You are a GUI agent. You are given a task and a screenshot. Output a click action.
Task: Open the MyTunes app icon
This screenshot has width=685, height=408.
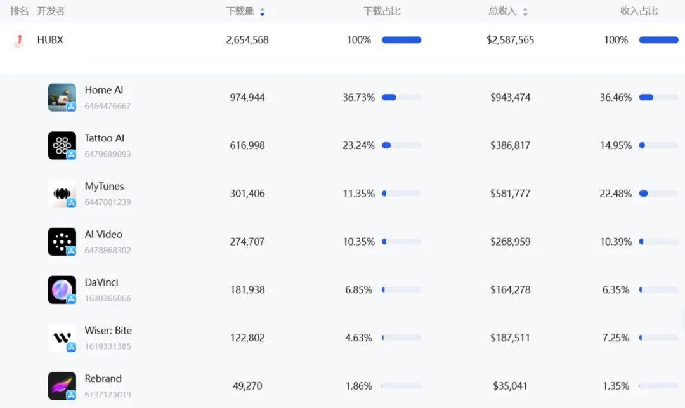tap(62, 194)
